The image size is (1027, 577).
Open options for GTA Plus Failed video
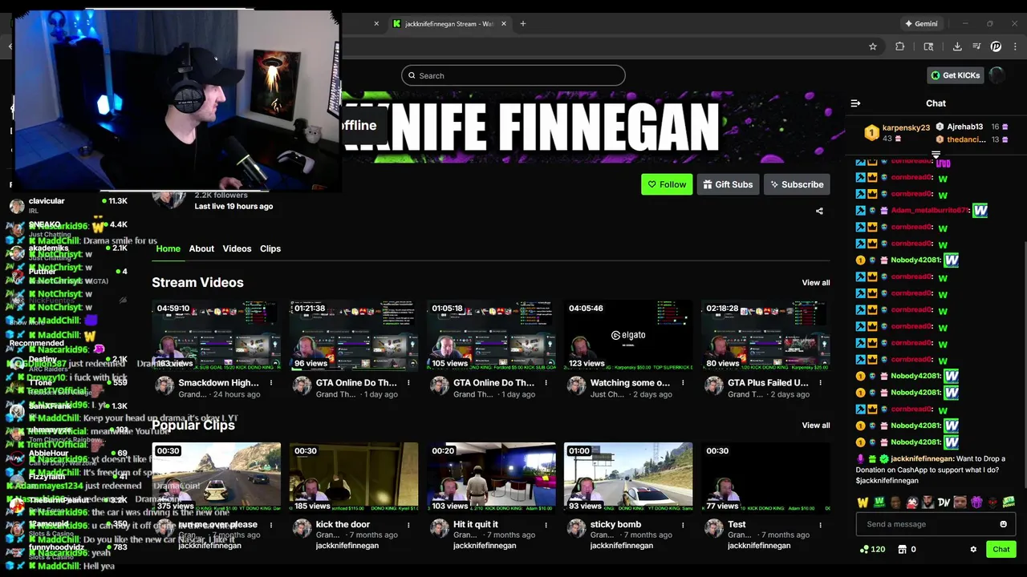pyautogui.click(x=820, y=383)
